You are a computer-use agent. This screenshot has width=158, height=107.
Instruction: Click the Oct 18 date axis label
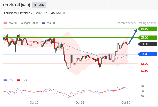pyautogui.click(x=34, y=102)
